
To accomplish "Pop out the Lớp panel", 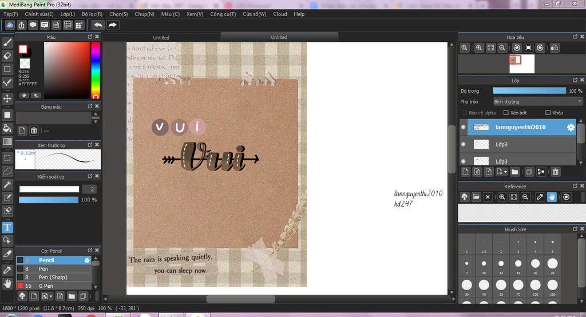I will [x=575, y=80].
